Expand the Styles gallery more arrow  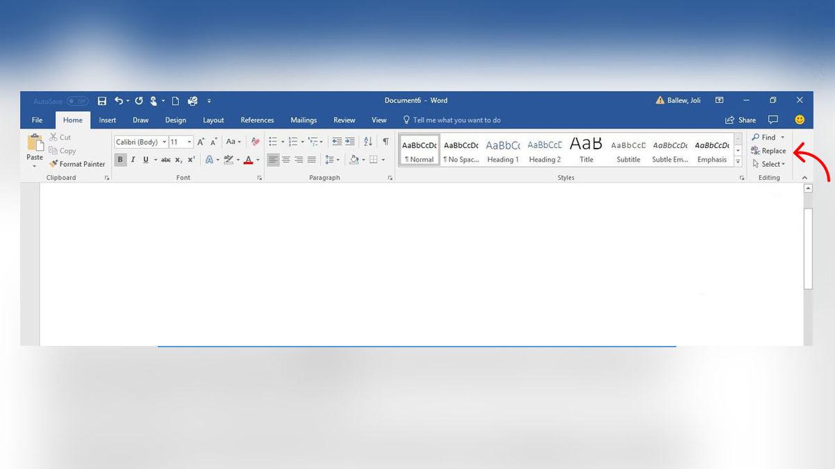pyautogui.click(x=738, y=161)
